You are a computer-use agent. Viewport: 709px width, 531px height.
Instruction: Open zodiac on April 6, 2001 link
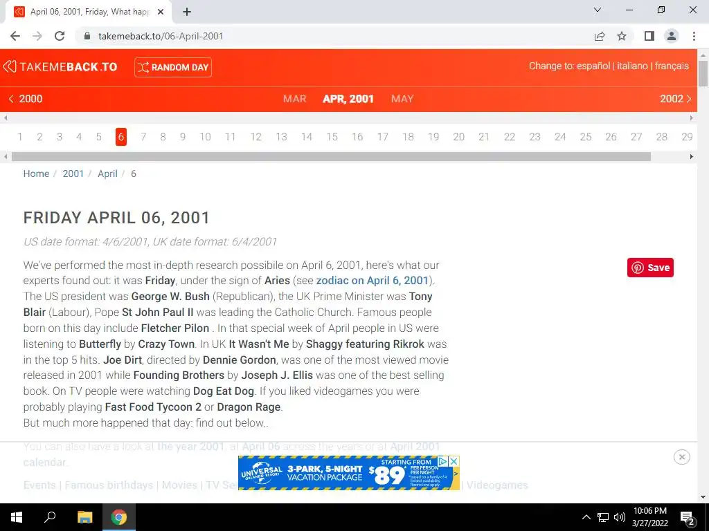pyautogui.click(x=372, y=281)
